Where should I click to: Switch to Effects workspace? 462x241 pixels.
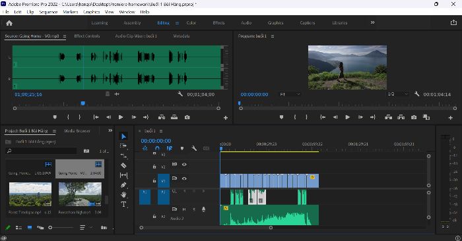tap(218, 22)
